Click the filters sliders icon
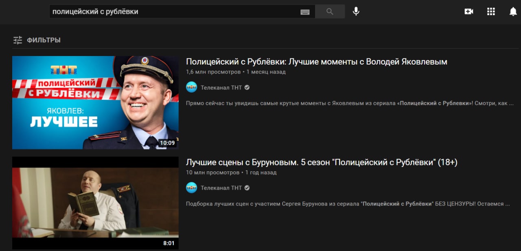The height and width of the screenshot is (251, 521). pos(18,40)
